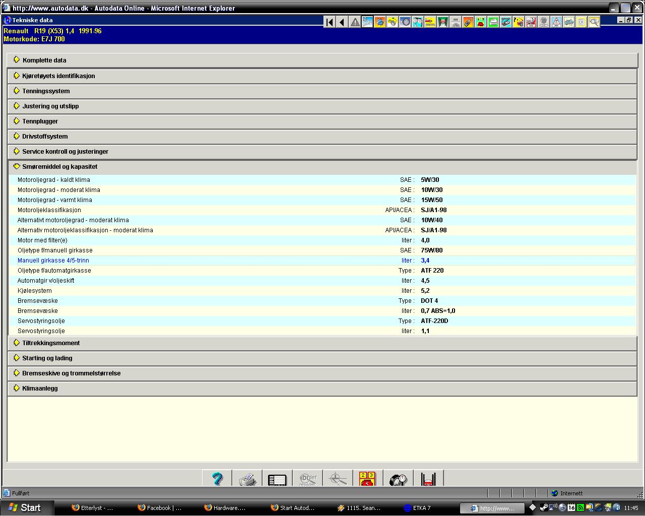
Task: Open green numbered engine icon in top toolbar
Action: (481, 22)
